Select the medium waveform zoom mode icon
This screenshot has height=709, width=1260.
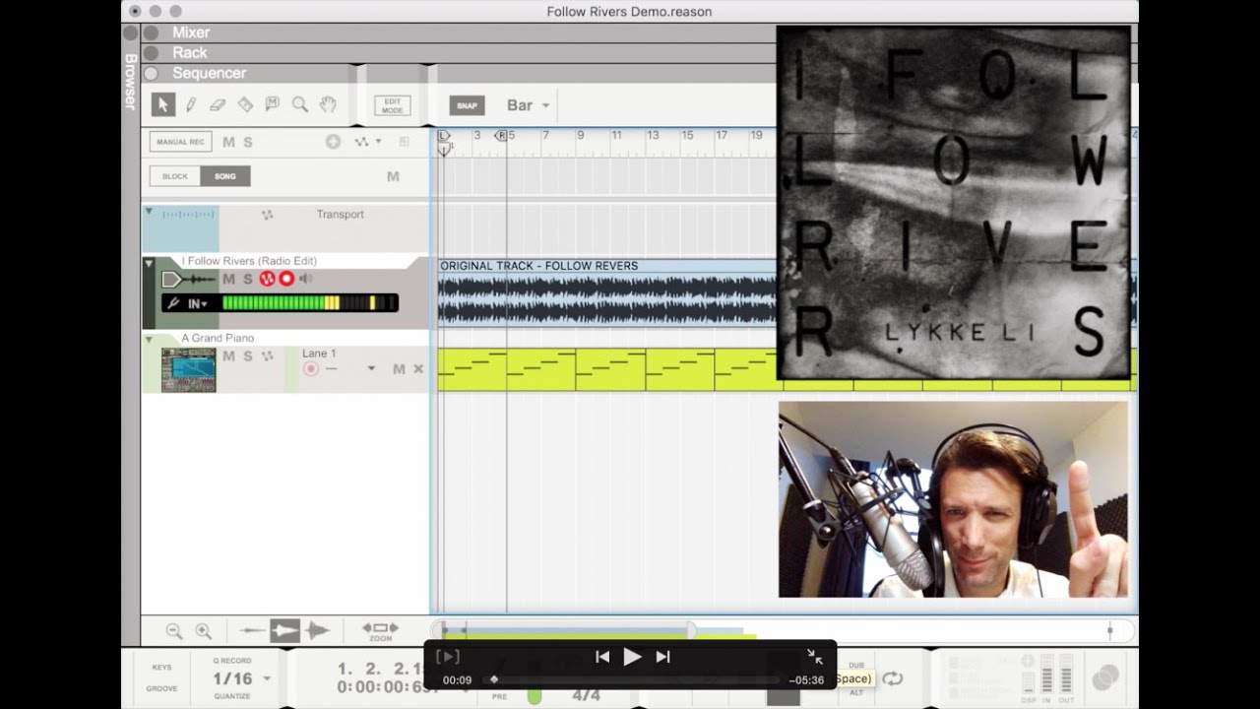(x=284, y=631)
